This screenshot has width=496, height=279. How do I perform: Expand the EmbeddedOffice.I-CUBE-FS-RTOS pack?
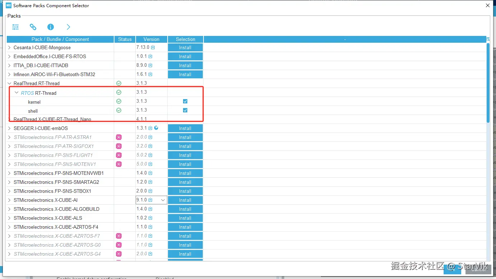pyautogui.click(x=9, y=56)
